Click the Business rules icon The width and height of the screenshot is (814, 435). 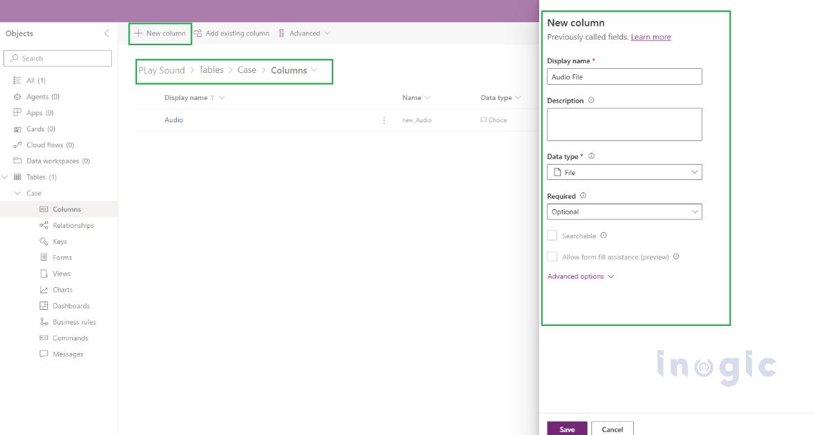pos(44,322)
